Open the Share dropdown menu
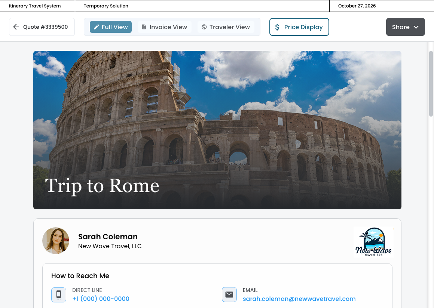 tap(406, 27)
